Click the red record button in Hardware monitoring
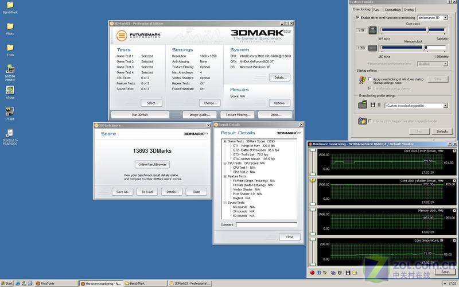 [312, 273]
